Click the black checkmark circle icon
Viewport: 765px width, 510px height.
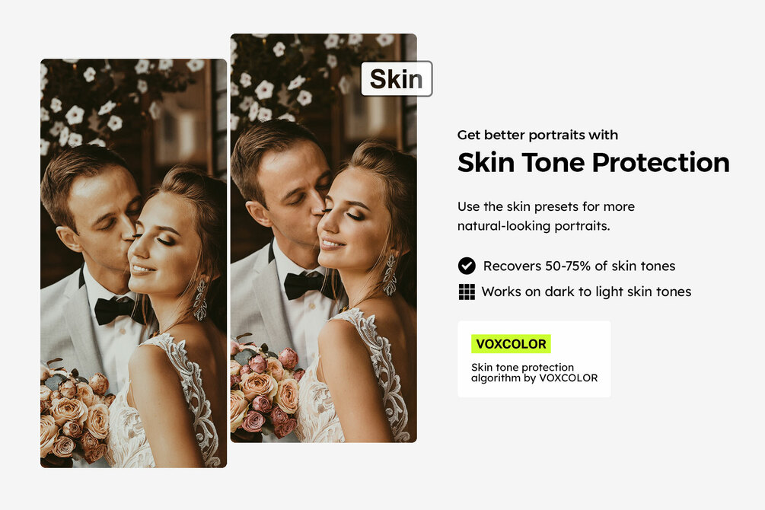(467, 266)
